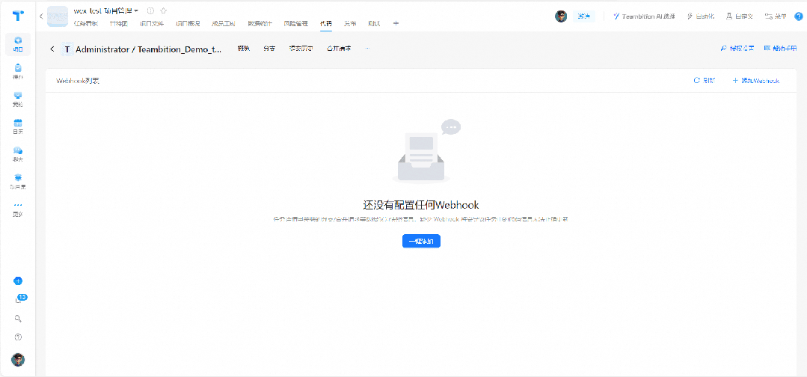Refresh the Webhook list
807x377 pixels.
pos(705,80)
